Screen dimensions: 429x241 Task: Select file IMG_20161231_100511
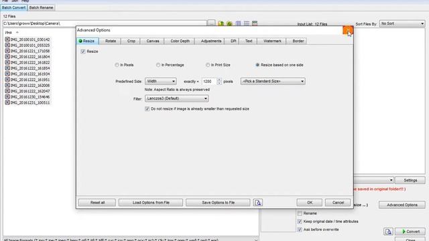pos(27,102)
